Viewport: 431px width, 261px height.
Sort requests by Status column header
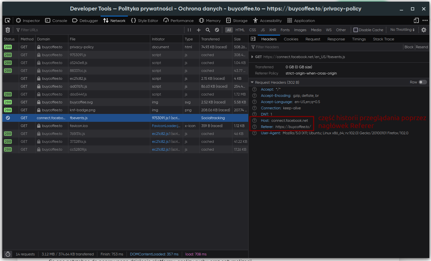(10, 39)
